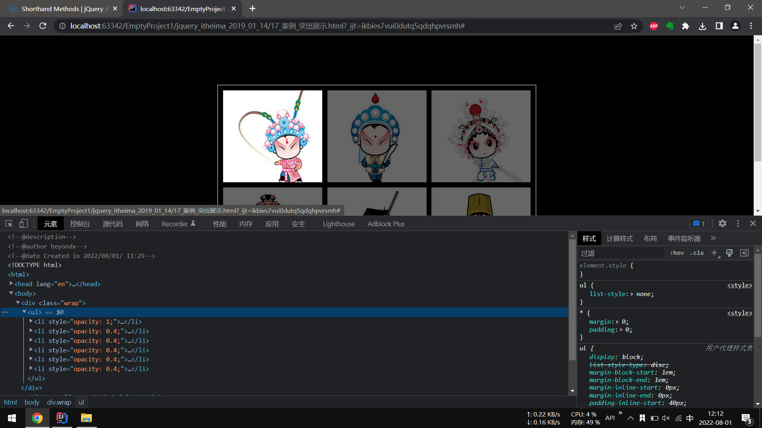762x428 pixels.
Task: Toggle the :hov element state panel
Action: point(677,253)
